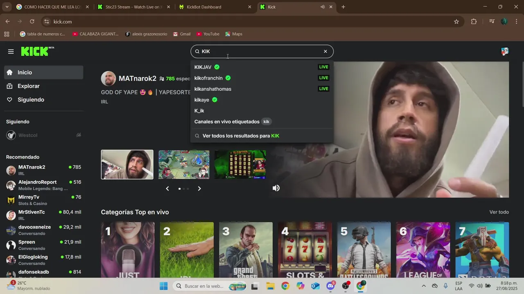Open the Kick hamburger menu
The height and width of the screenshot is (294, 524).
click(11, 51)
